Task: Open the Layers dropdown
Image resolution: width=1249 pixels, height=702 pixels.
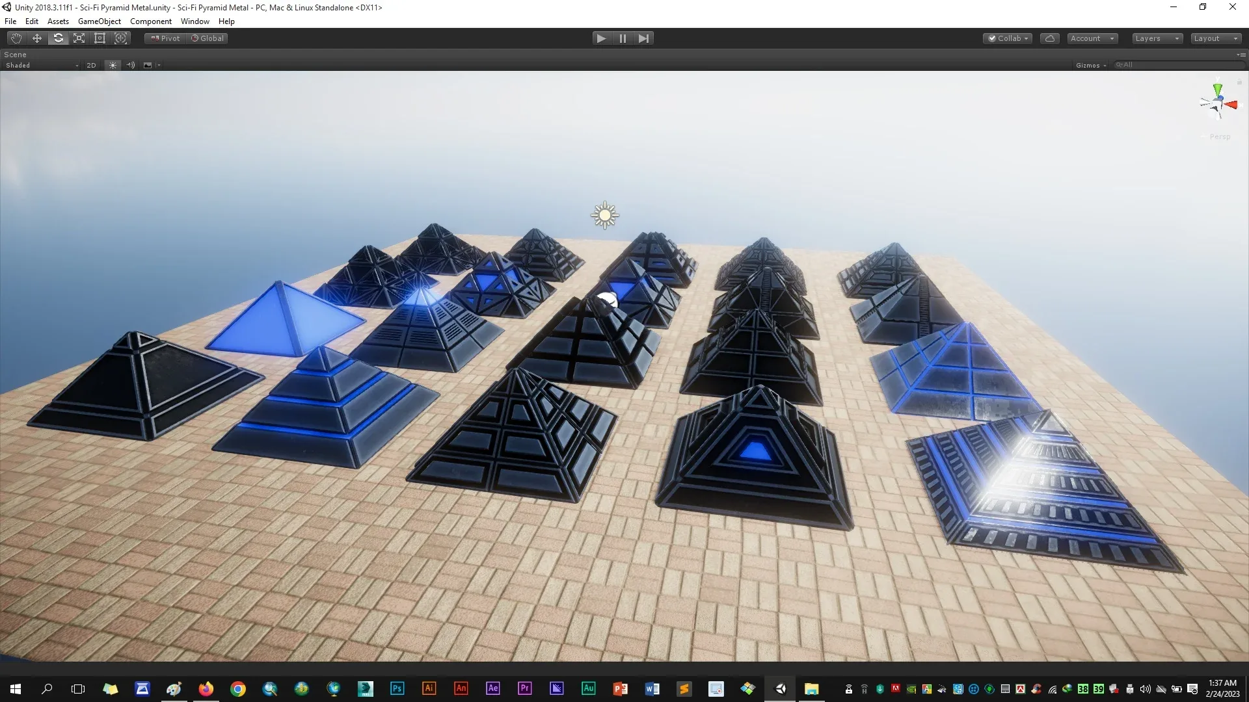Action: click(1156, 38)
